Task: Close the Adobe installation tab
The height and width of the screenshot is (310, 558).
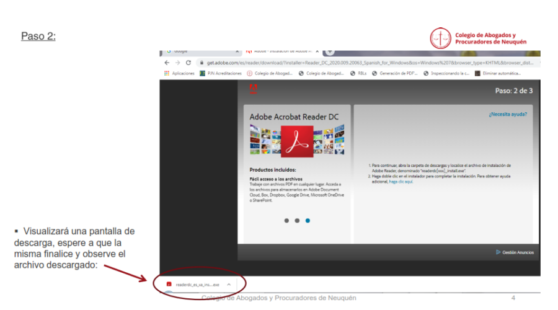Action: 317,51
